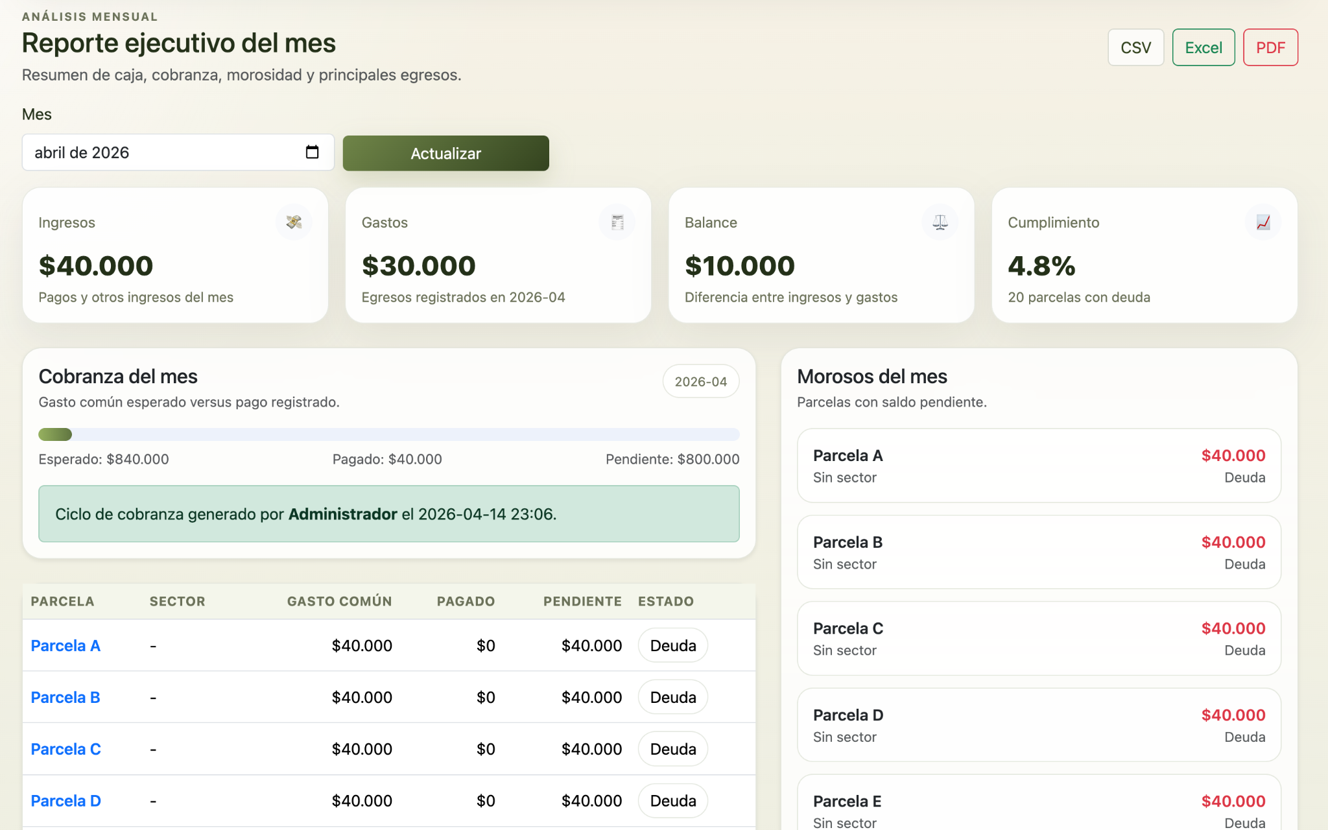Download the PDF report

click(1270, 47)
